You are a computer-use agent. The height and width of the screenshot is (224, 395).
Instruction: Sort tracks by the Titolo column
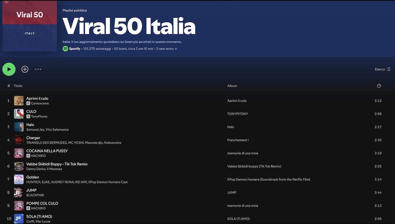tap(18, 86)
